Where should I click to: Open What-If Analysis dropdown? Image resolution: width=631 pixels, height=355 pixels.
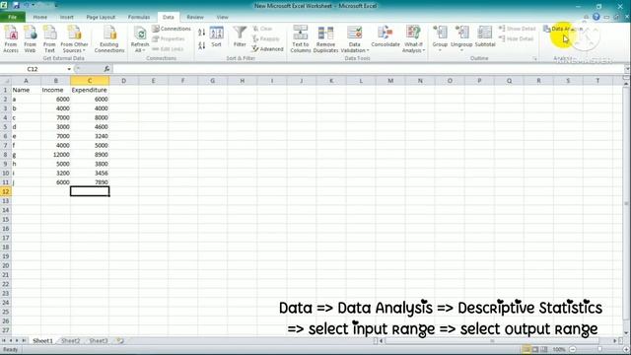pos(413,38)
